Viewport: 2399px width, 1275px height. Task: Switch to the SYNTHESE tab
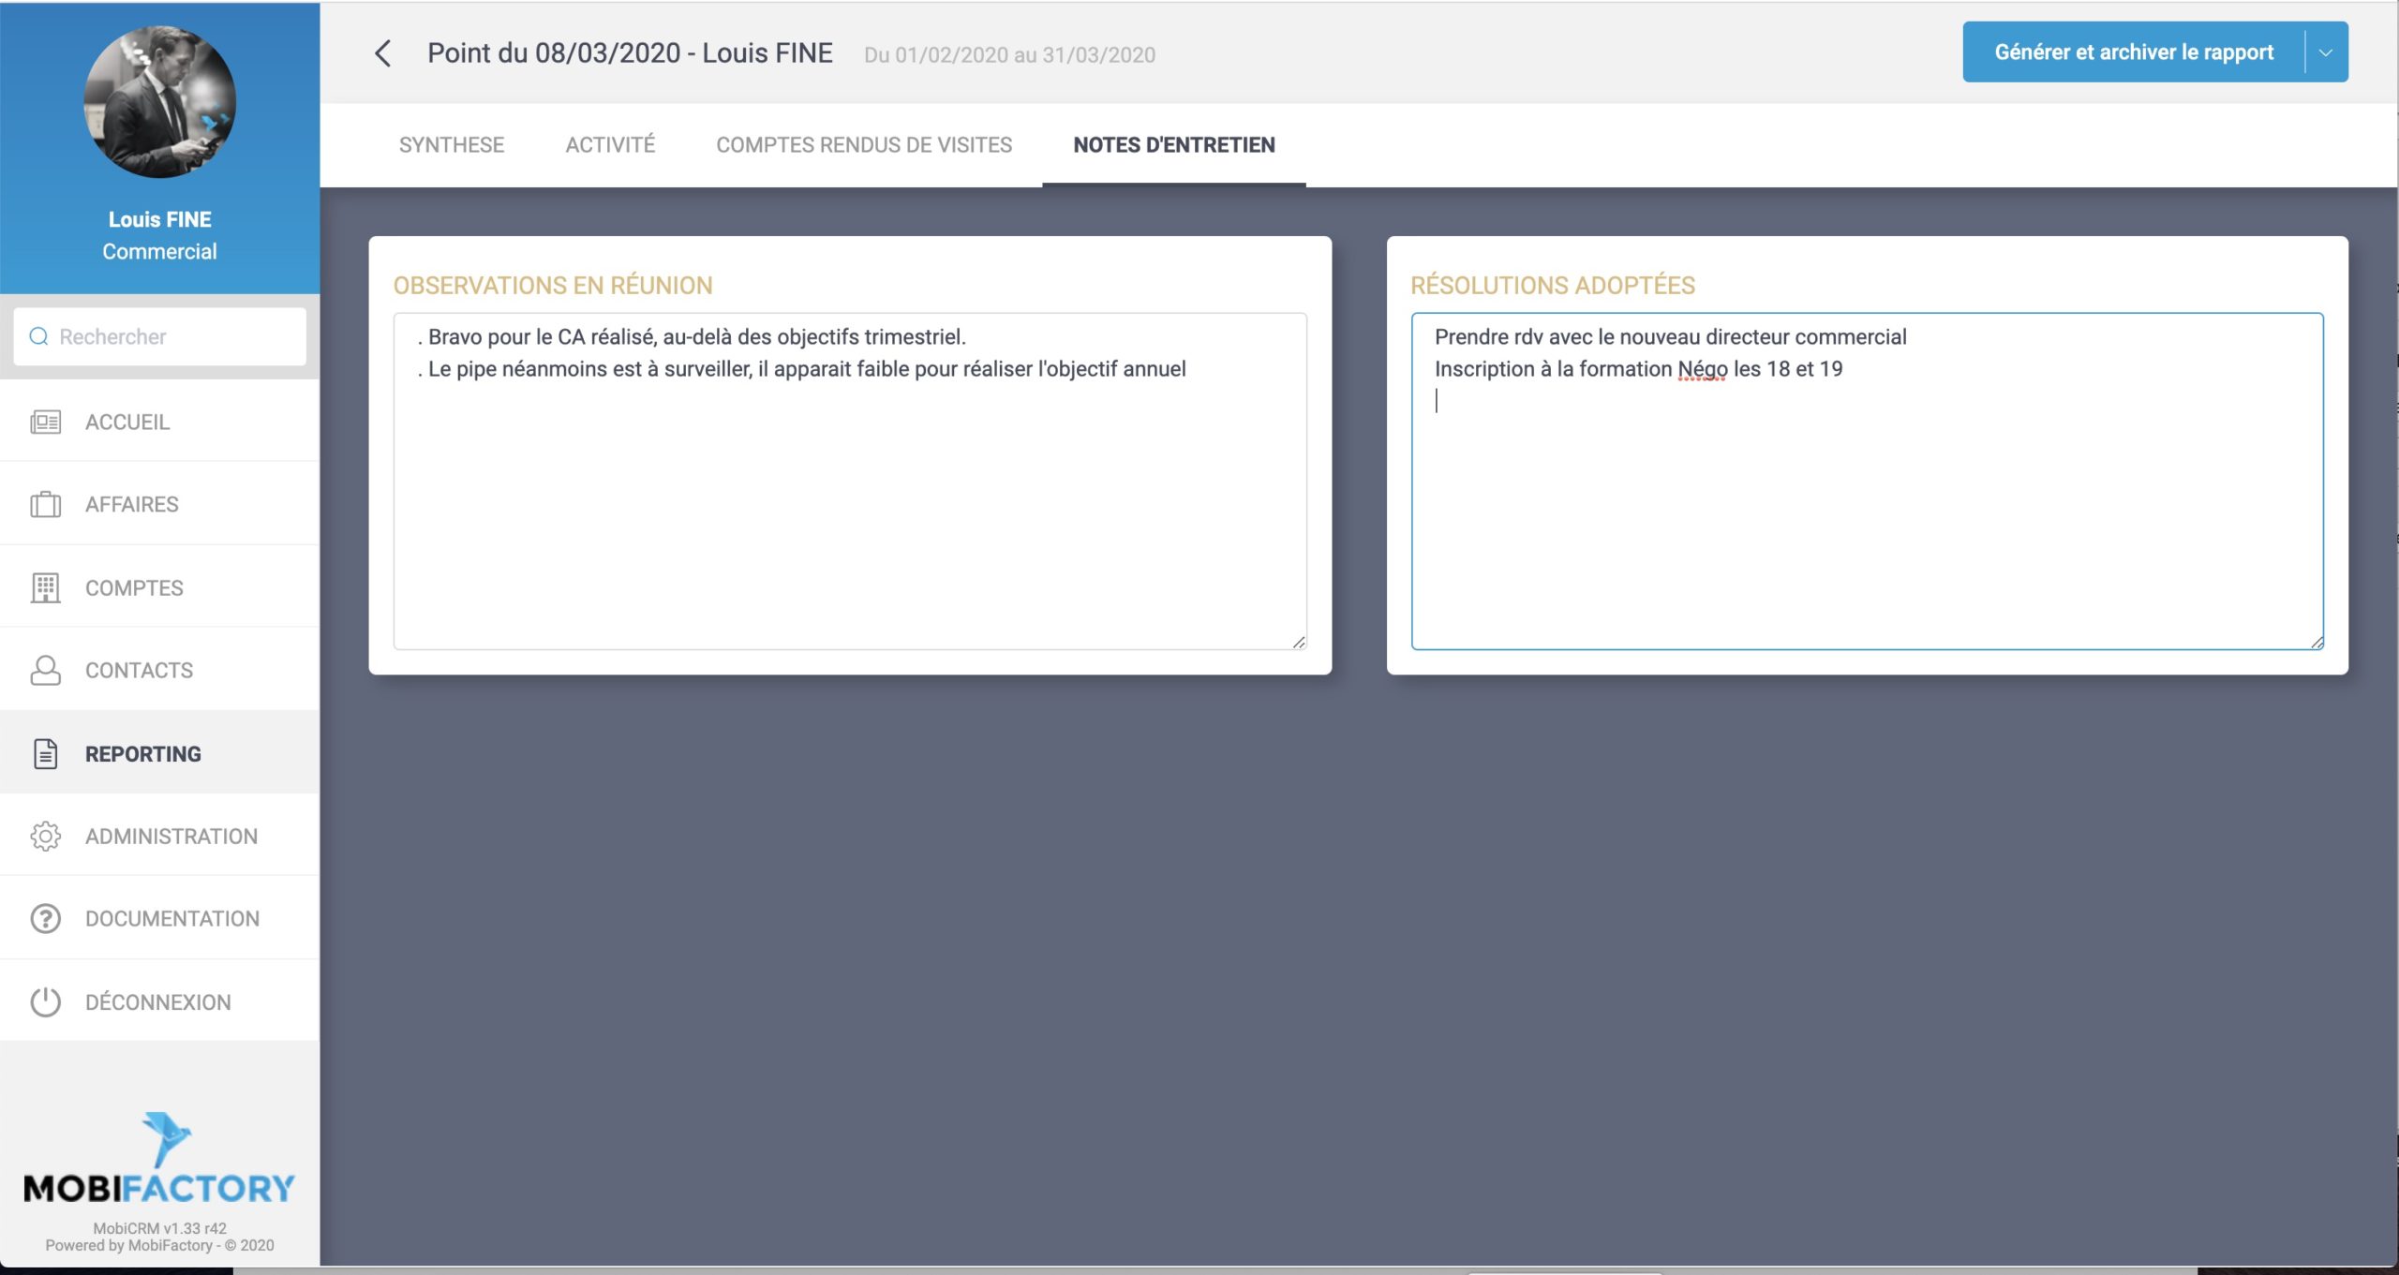(x=451, y=145)
